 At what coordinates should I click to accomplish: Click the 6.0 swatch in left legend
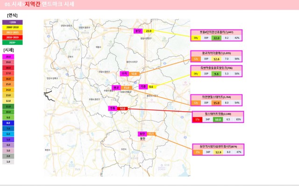[8, 134]
